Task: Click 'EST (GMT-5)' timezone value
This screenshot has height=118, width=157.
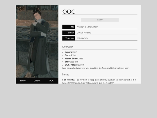Action: click(82, 38)
